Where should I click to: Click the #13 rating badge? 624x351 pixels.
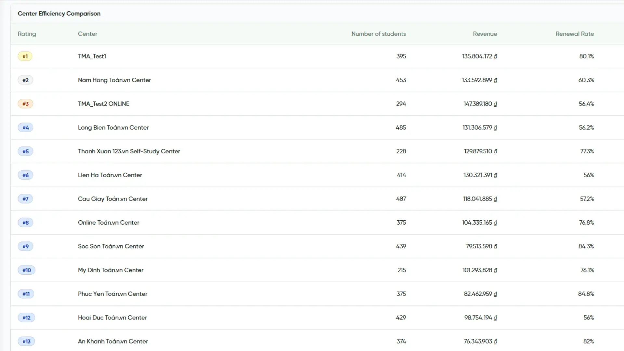26,341
